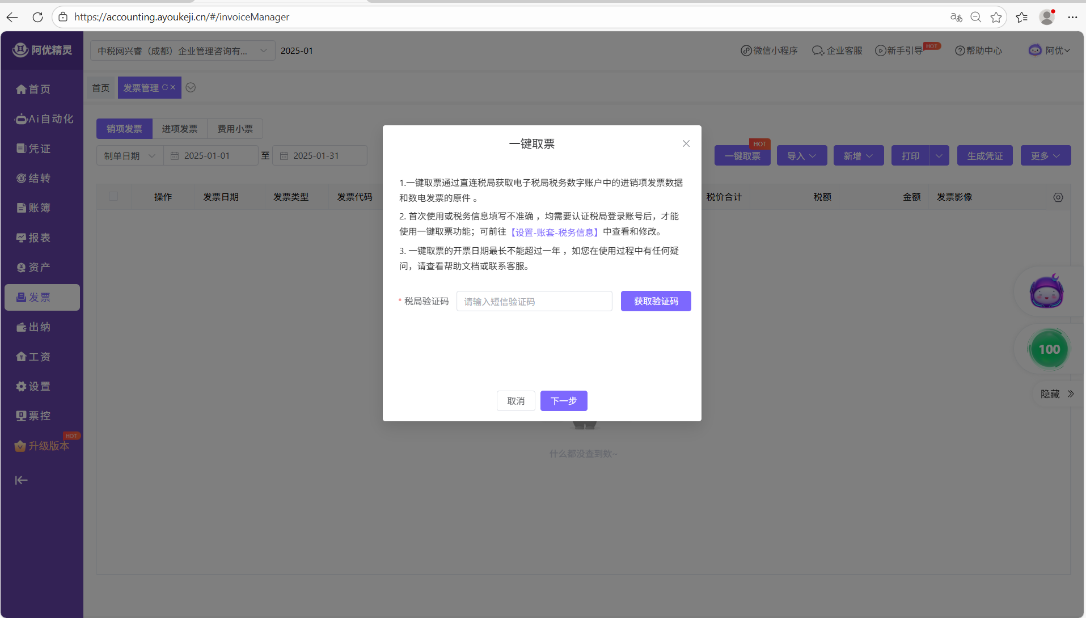Toggle the select-all checkbox in table header
This screenshot has width=1086, height=618.
(x=113, y=196)
